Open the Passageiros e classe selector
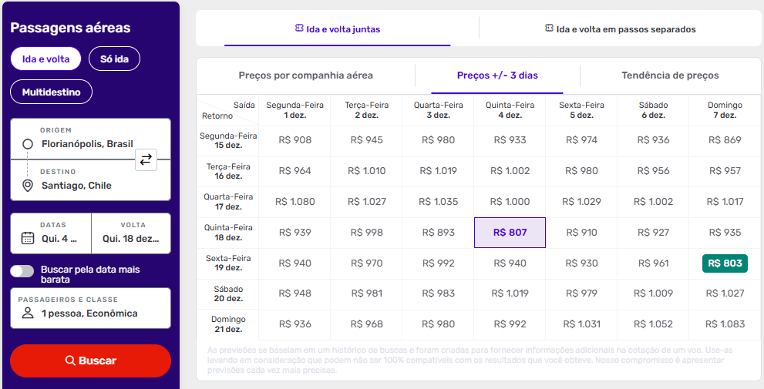The image size is (764, 389). [x=90, y=308]
